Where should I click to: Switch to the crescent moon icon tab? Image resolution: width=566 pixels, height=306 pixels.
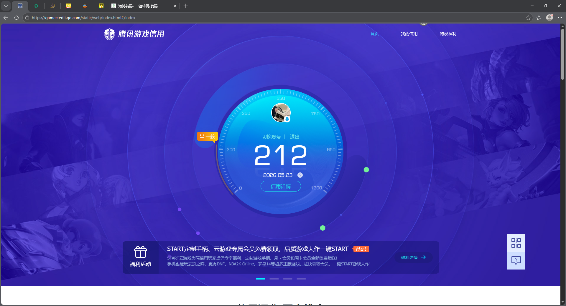tap(52, 6)
